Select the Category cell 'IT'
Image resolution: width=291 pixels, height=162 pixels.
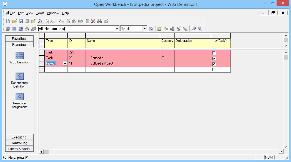click(x=167, y=58)
